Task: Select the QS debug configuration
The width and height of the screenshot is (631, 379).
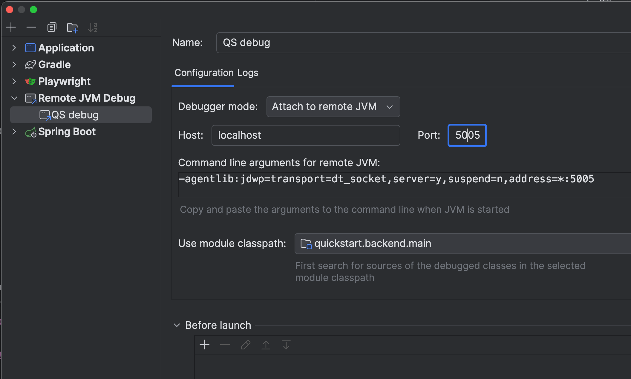Action: (x=75, y=114)
